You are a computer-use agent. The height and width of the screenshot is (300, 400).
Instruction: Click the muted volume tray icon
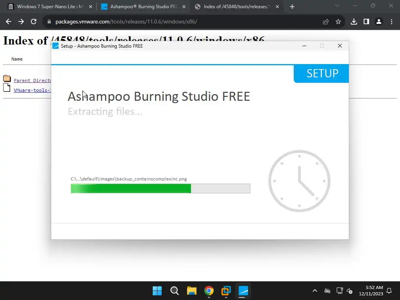(350, 291)
